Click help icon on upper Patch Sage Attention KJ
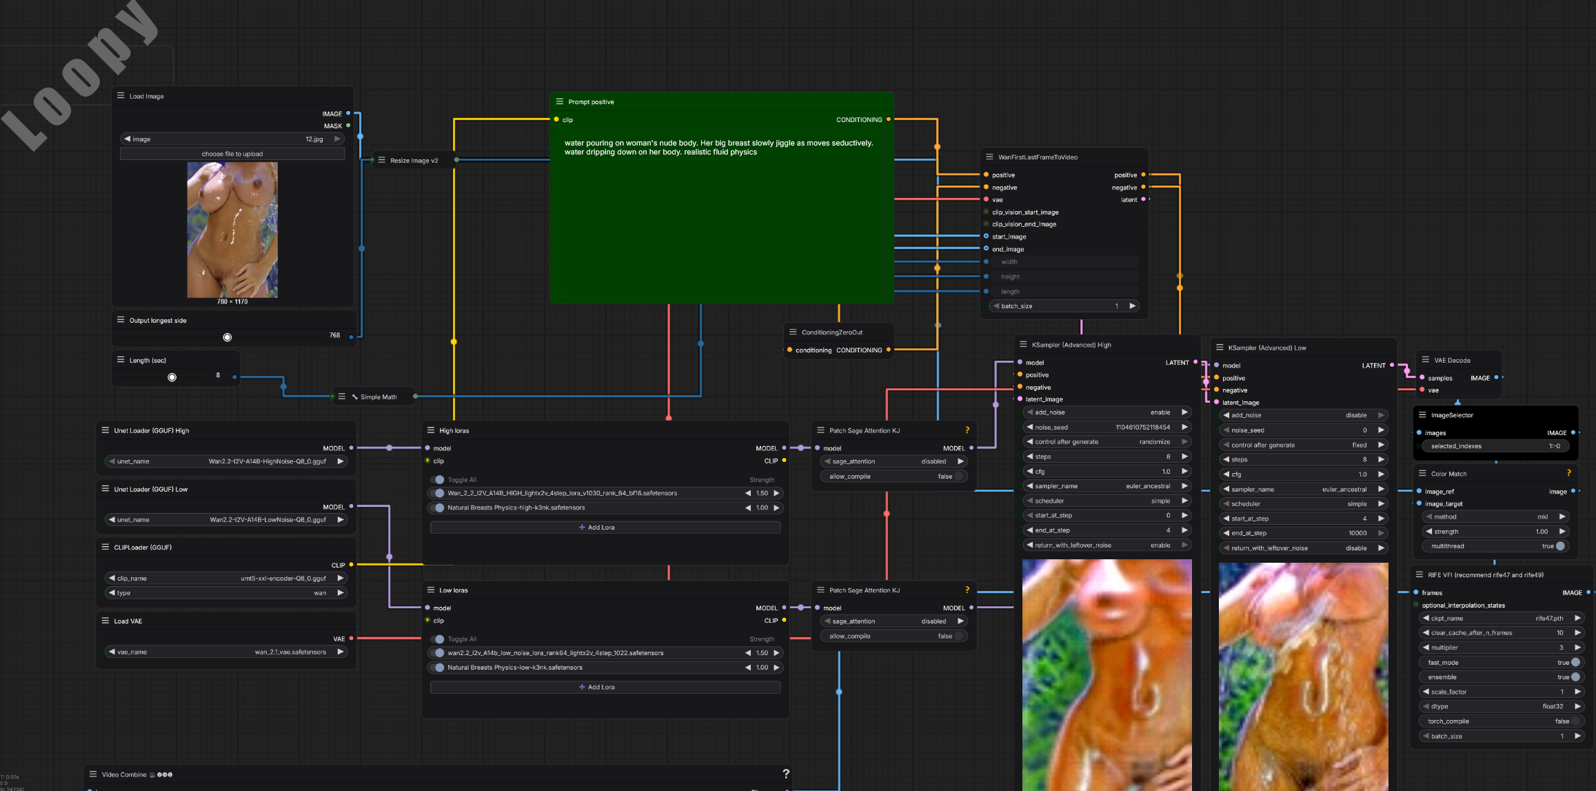The height and width of the screenshot is (791, 1596). click(967, 430)
